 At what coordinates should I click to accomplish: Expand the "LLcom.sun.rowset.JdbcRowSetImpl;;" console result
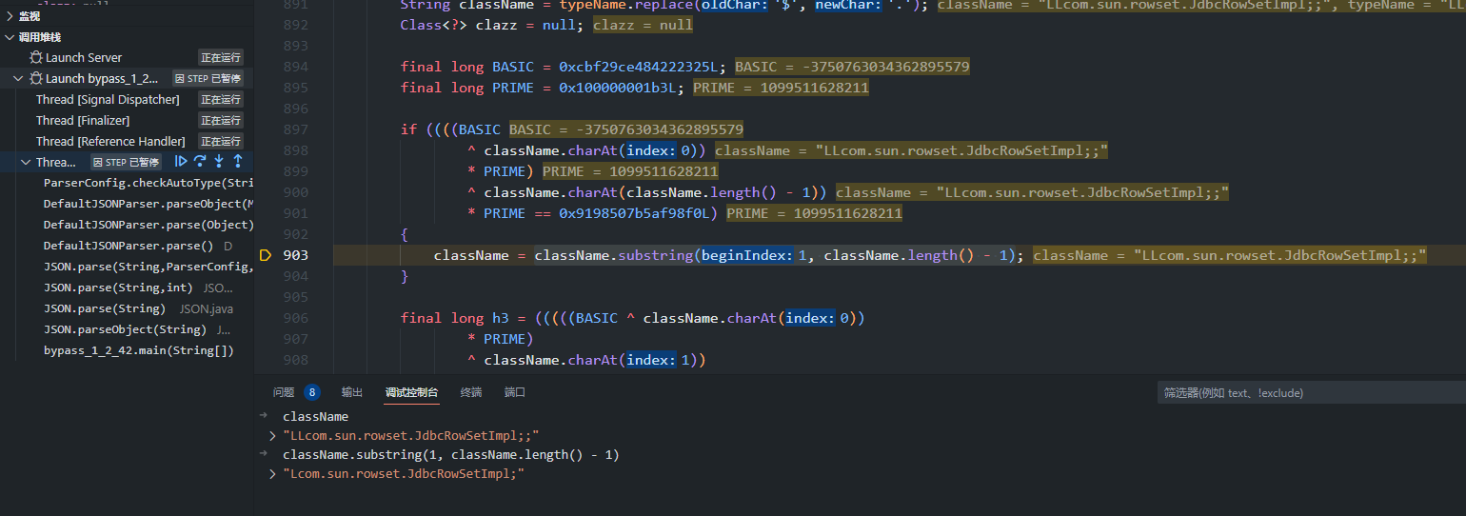(274, 436)
